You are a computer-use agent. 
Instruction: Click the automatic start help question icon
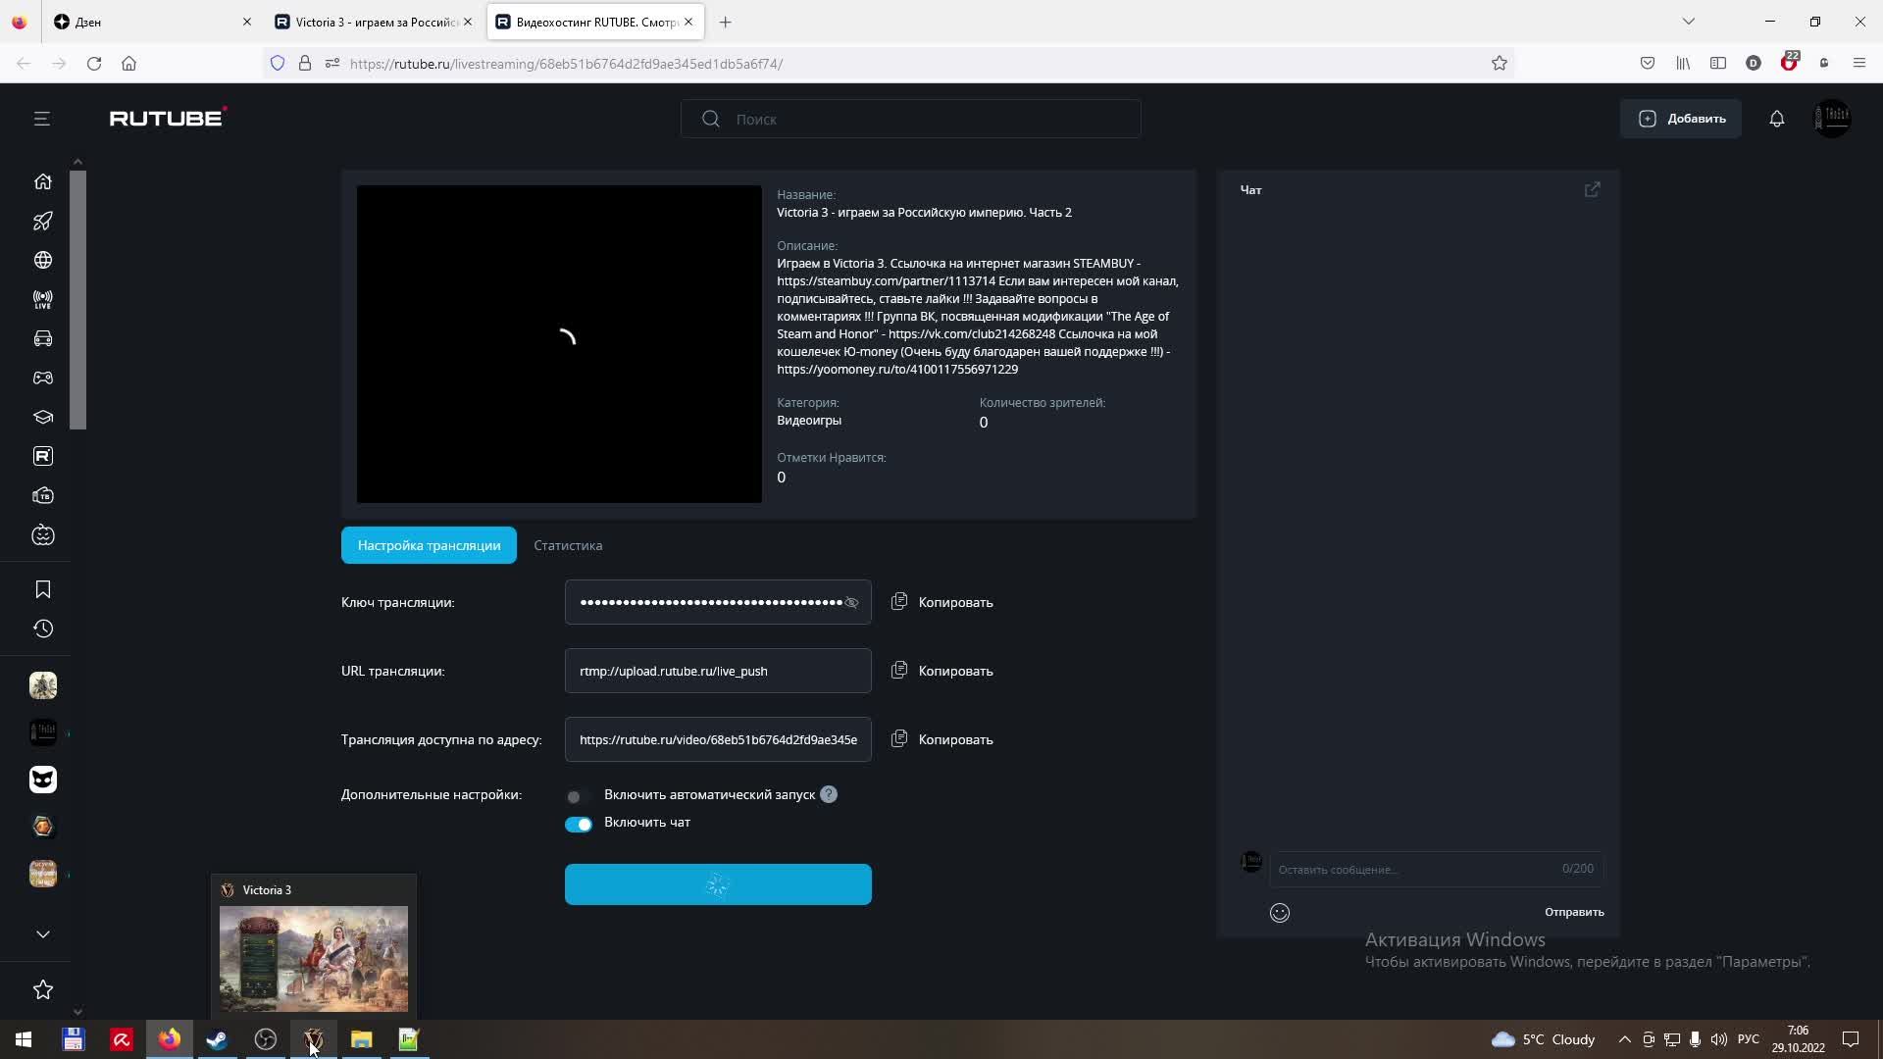click(829, 794)
